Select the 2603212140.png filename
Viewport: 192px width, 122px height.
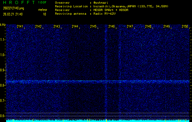click(12, 8)
